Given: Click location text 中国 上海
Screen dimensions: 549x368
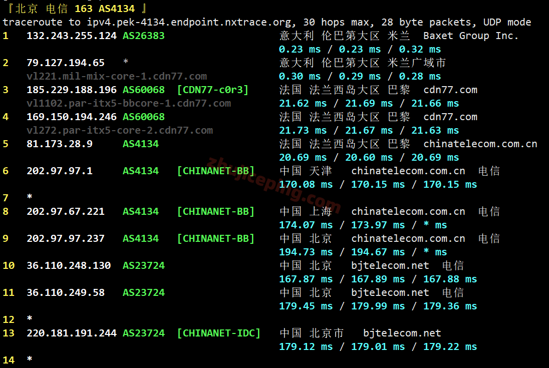Looking at the screenshot, I should tap(306, 211).
